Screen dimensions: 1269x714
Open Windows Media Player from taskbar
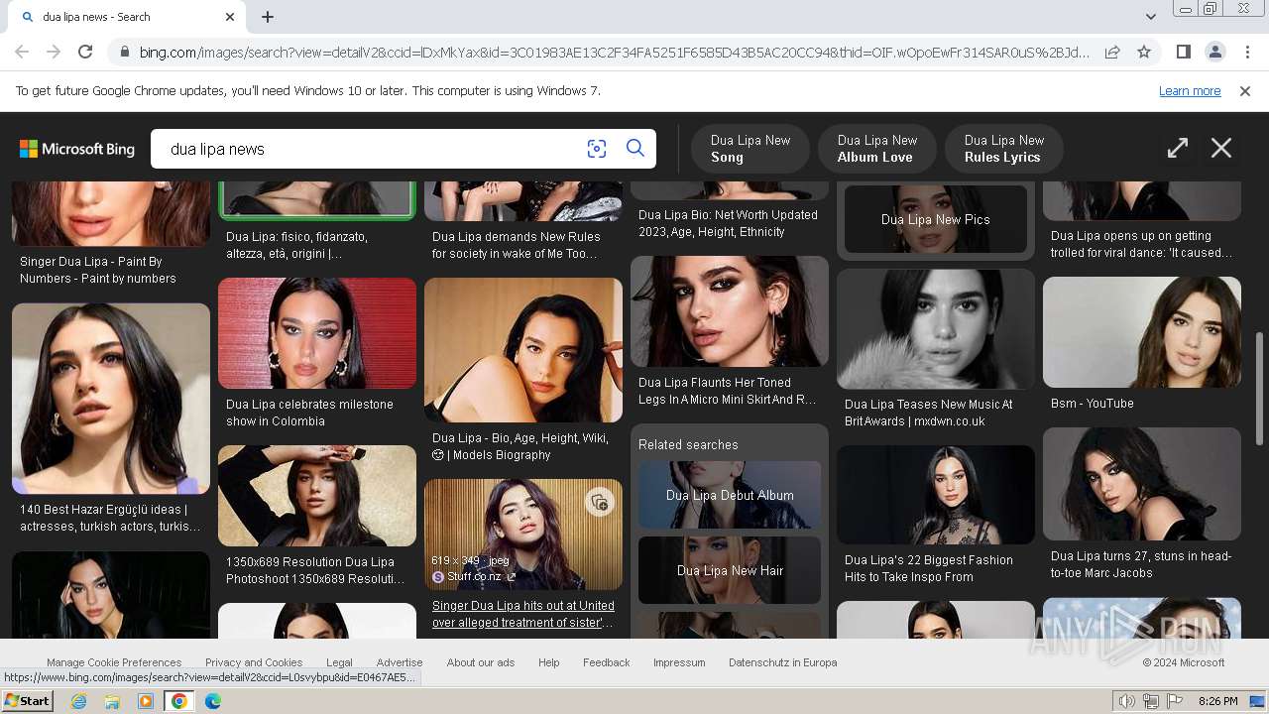146,701
